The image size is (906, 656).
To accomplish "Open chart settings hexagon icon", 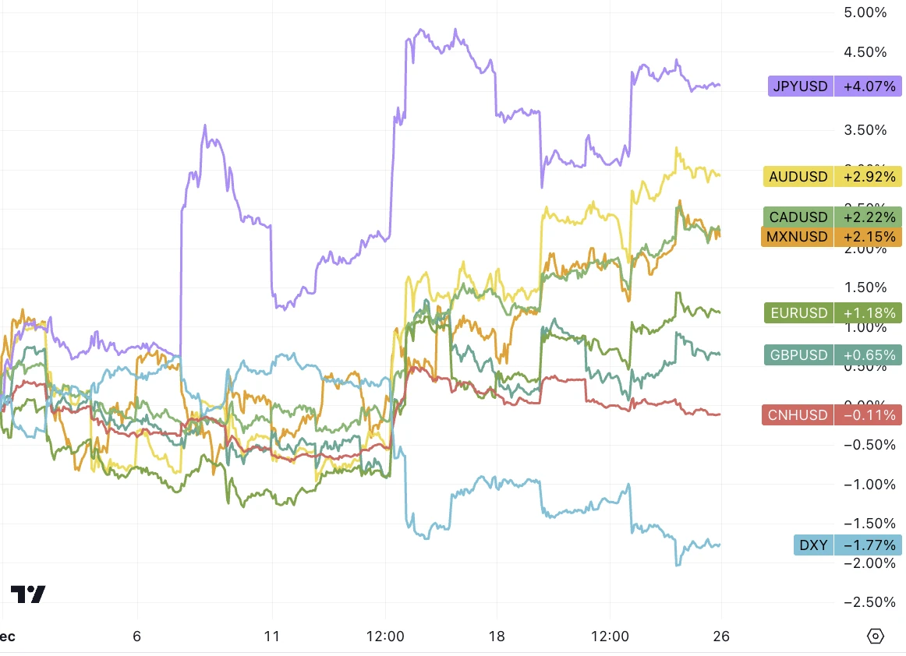I will 876,637.
